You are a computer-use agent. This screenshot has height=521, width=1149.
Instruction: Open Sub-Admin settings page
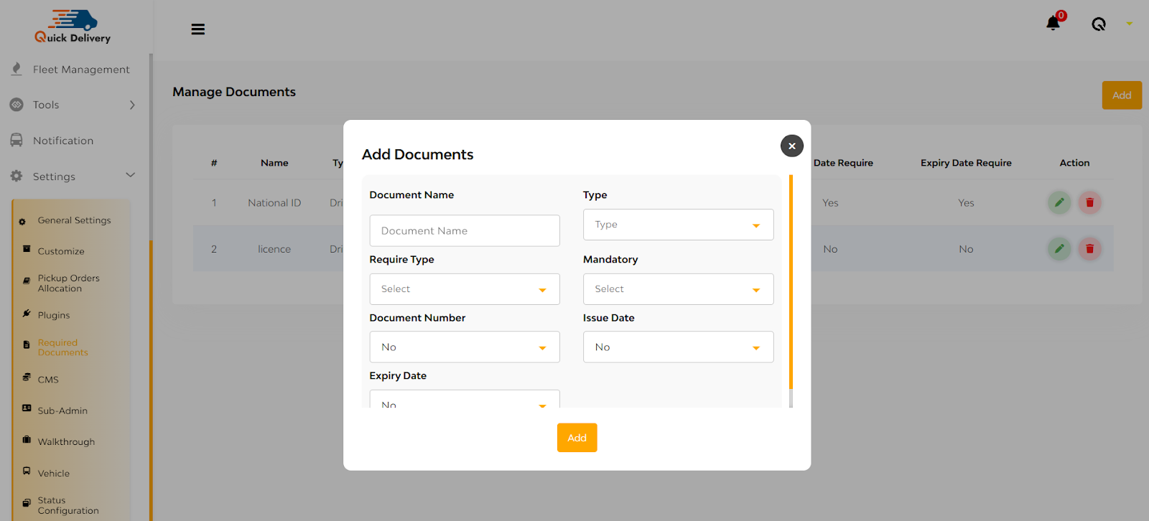(62, 410)
